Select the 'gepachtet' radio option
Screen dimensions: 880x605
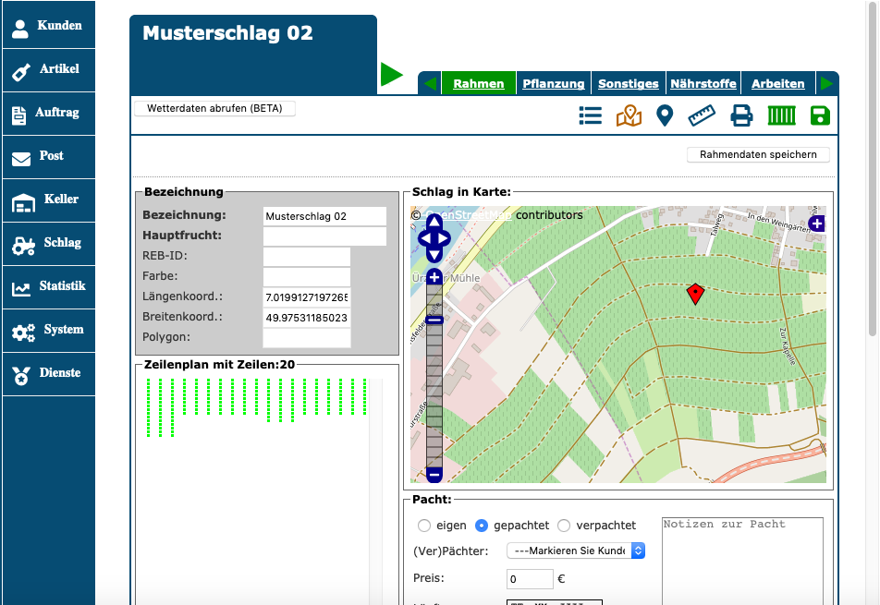[x=482, y=526]
